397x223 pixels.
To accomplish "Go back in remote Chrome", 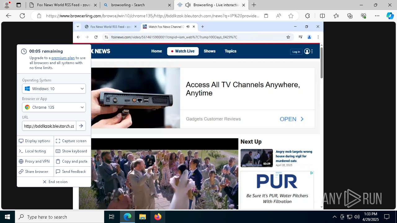I will pos(78,37).
